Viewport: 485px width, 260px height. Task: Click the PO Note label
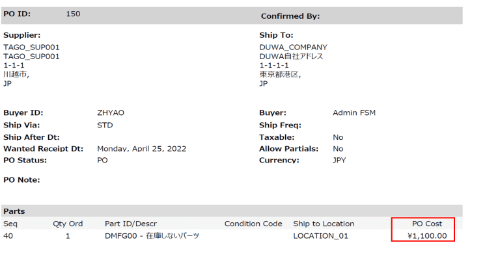pos(21,179)
